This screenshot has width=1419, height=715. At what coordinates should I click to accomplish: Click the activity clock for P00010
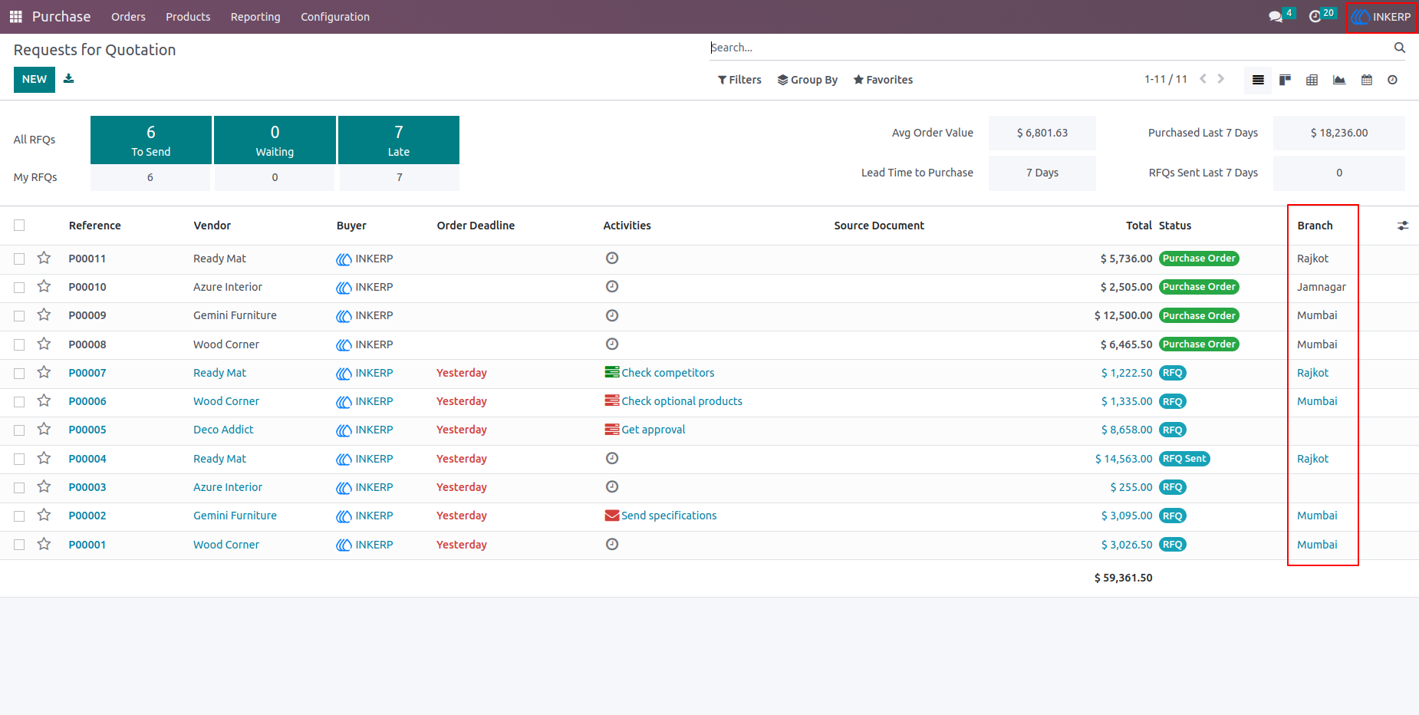612,286
